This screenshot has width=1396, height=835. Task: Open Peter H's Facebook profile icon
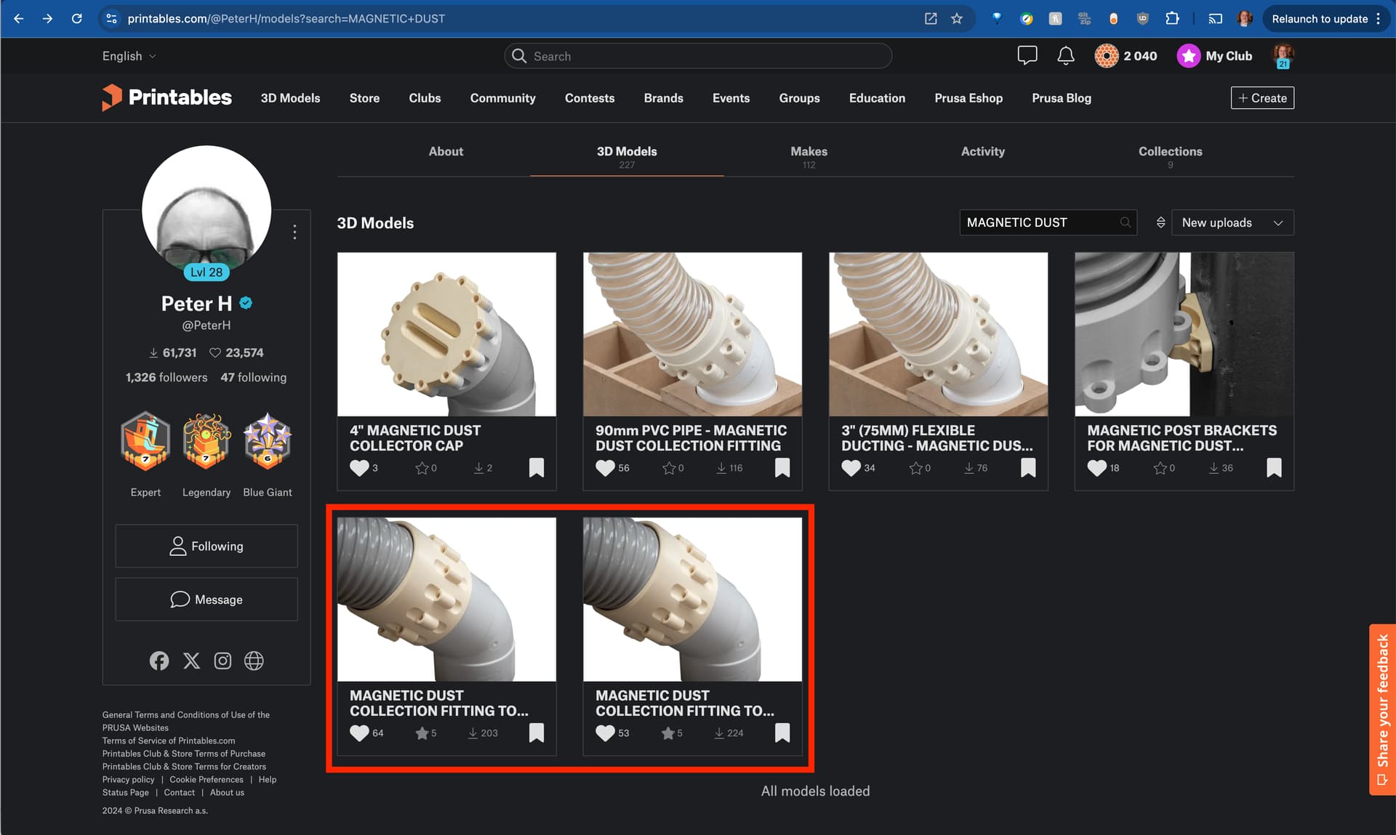click(159, 661)
